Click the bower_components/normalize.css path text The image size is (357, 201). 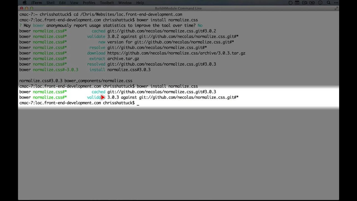[98, 81]
